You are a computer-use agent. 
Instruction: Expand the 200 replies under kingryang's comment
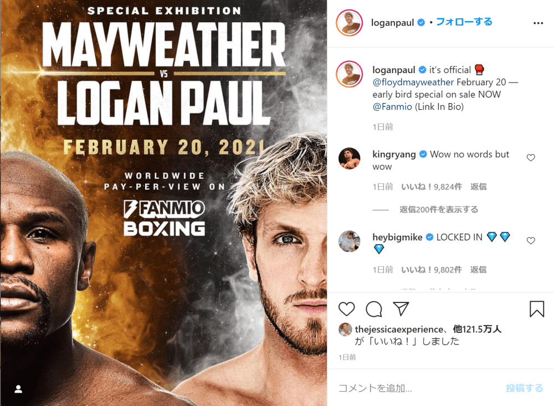pos(438,209)
